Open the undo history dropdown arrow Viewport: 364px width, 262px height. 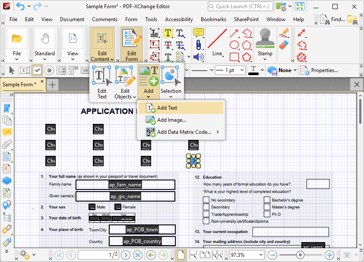tap(29, 6)
